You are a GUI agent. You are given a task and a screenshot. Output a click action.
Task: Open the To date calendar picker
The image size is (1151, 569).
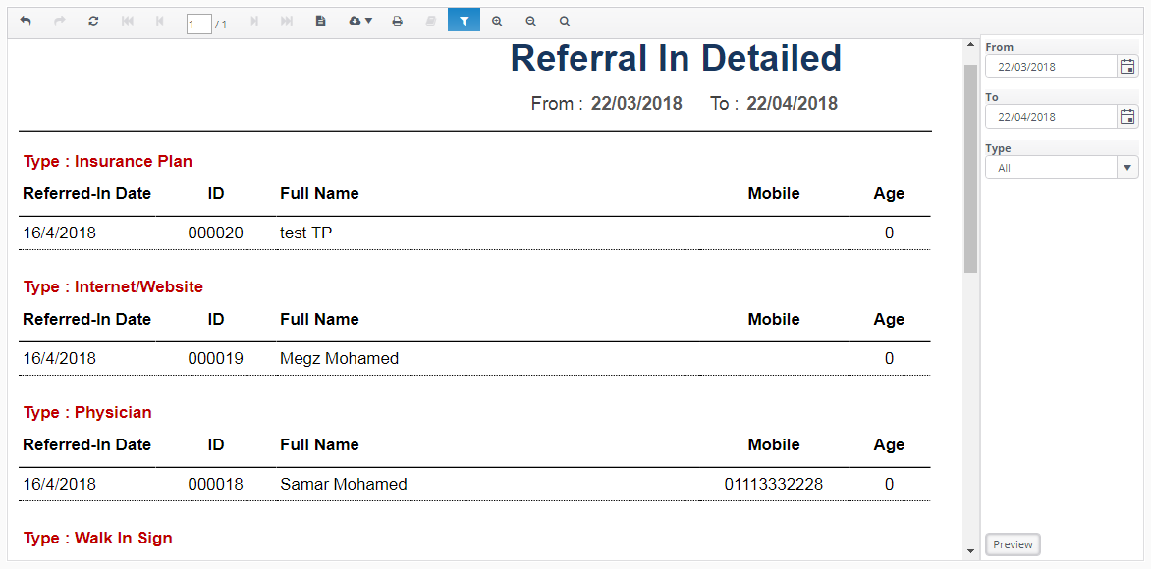[x=1127, y=117]
